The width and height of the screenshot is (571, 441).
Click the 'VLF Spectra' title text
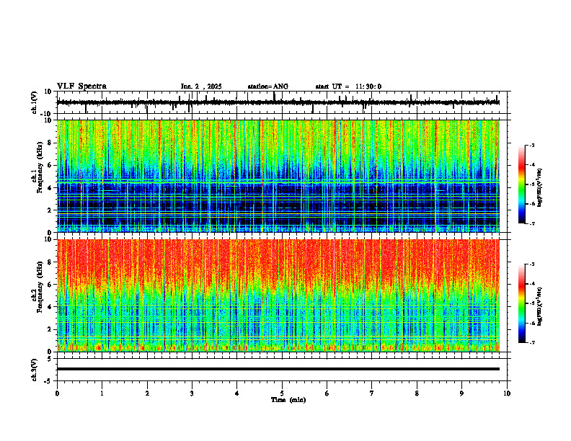(81, 86)
